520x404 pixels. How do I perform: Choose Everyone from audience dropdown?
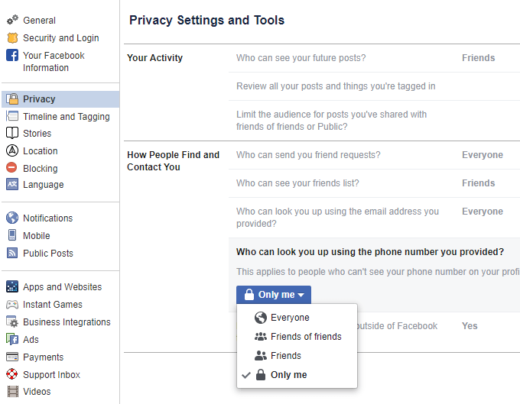click(289, 317)
